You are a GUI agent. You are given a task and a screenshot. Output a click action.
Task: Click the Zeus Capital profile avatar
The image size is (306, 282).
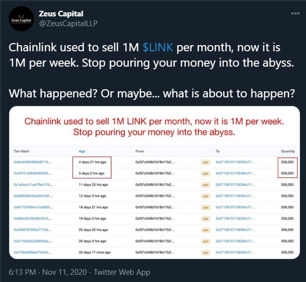point(21,19)
